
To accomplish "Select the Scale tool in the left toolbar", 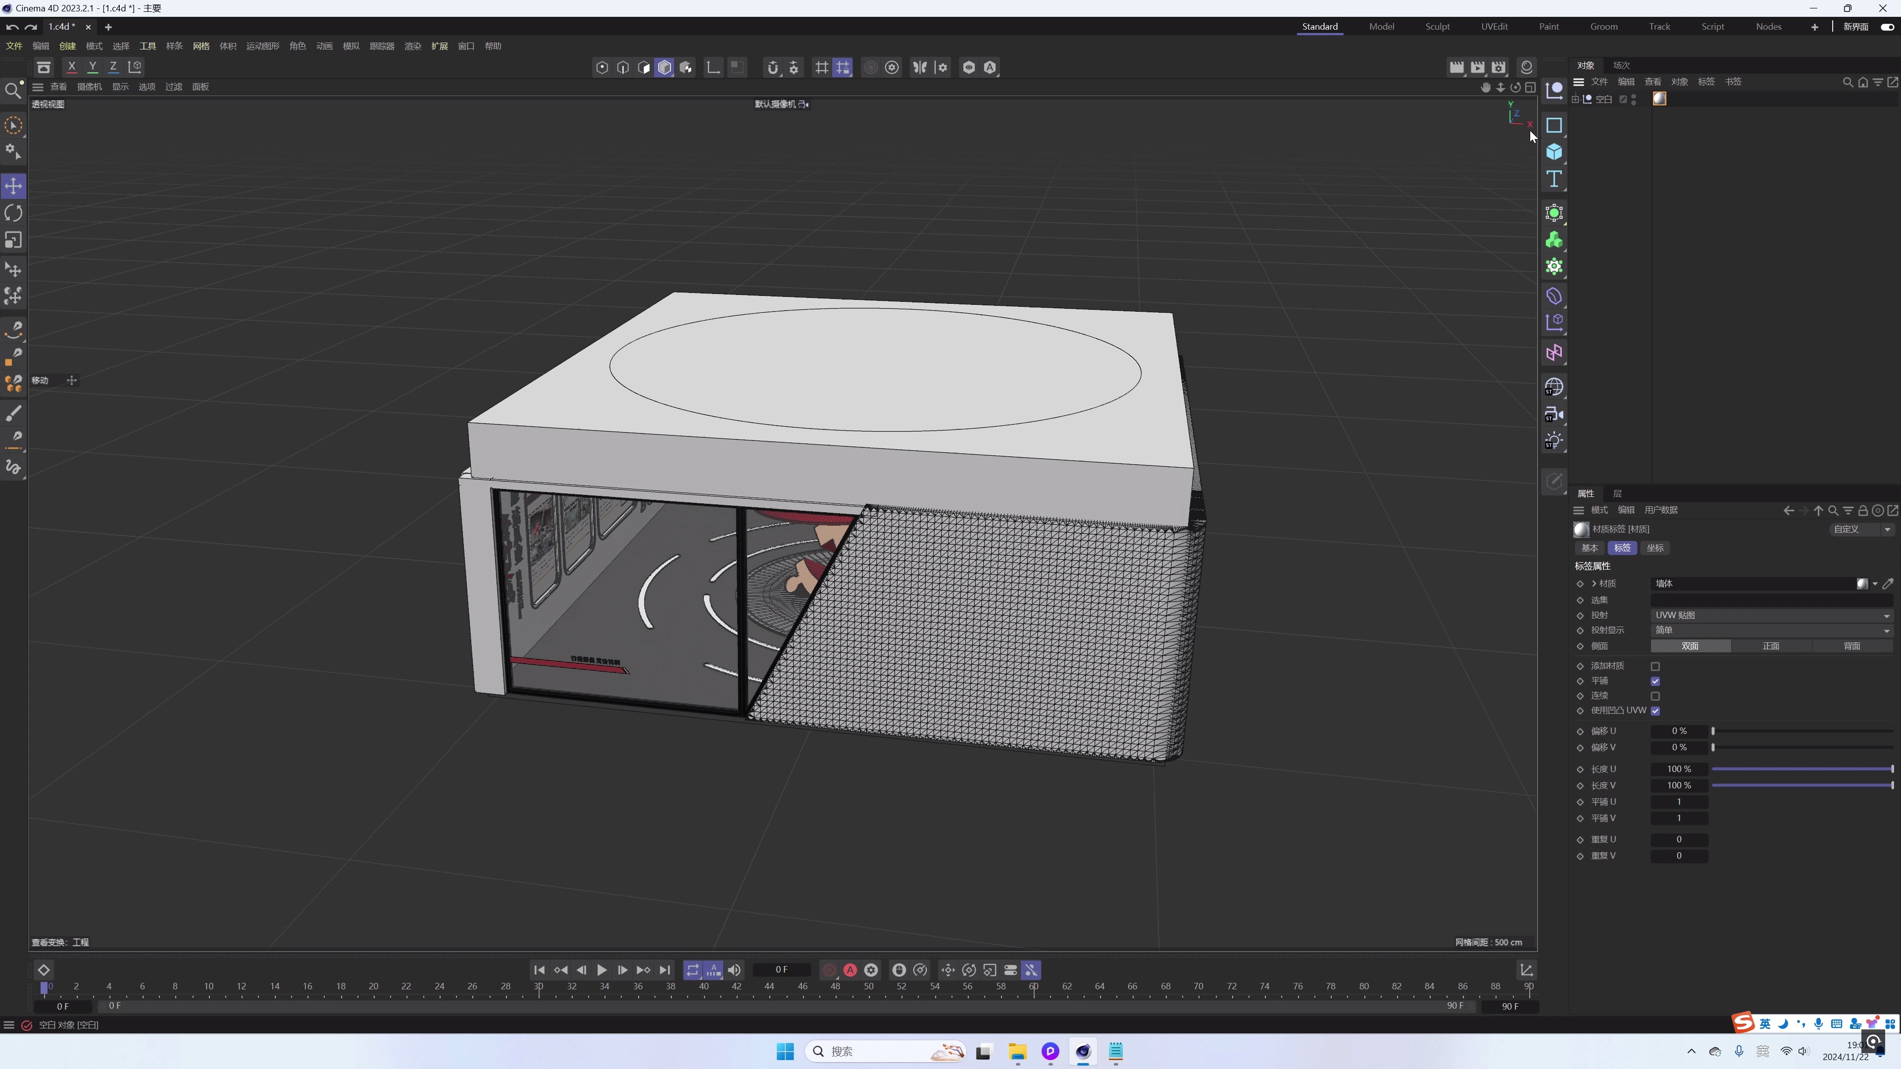I will 13,240.
